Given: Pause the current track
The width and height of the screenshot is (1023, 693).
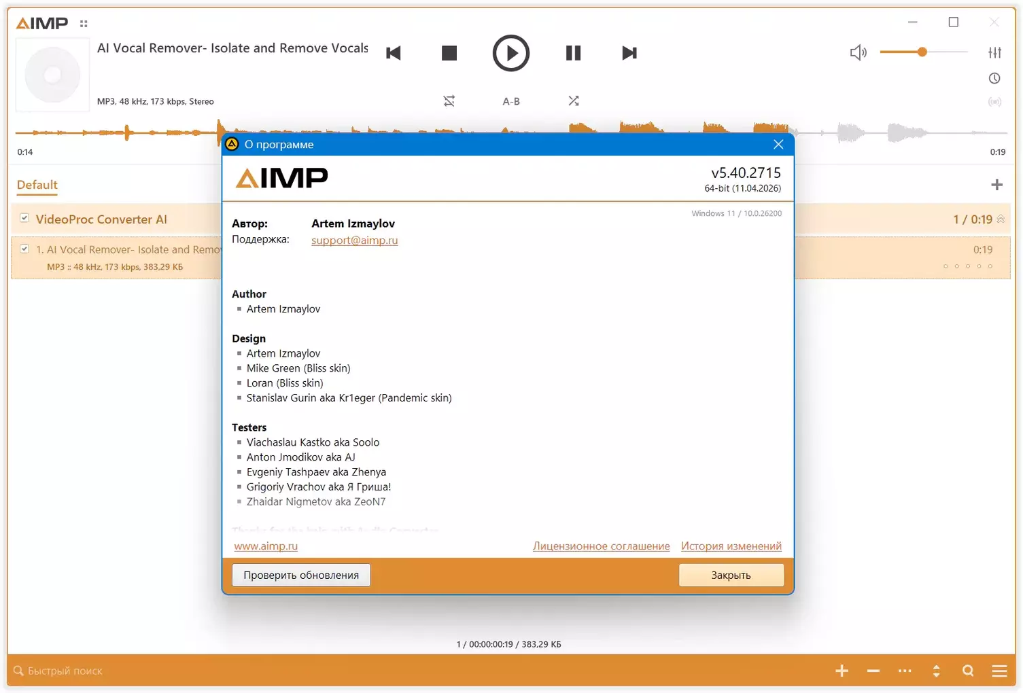Looking at the screenshot, I should (x=574, y=53).
